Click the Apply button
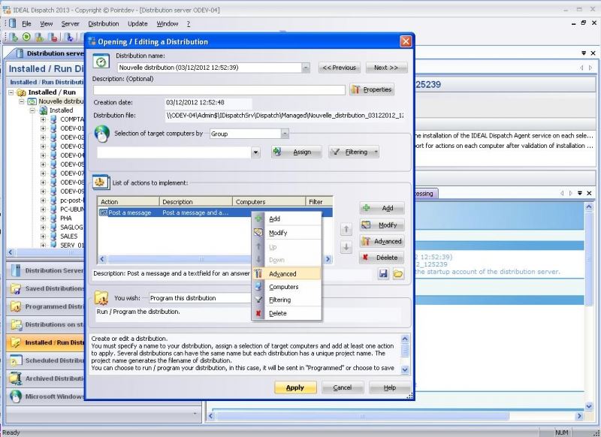601x437 pixels. click(x=295, y=387)
